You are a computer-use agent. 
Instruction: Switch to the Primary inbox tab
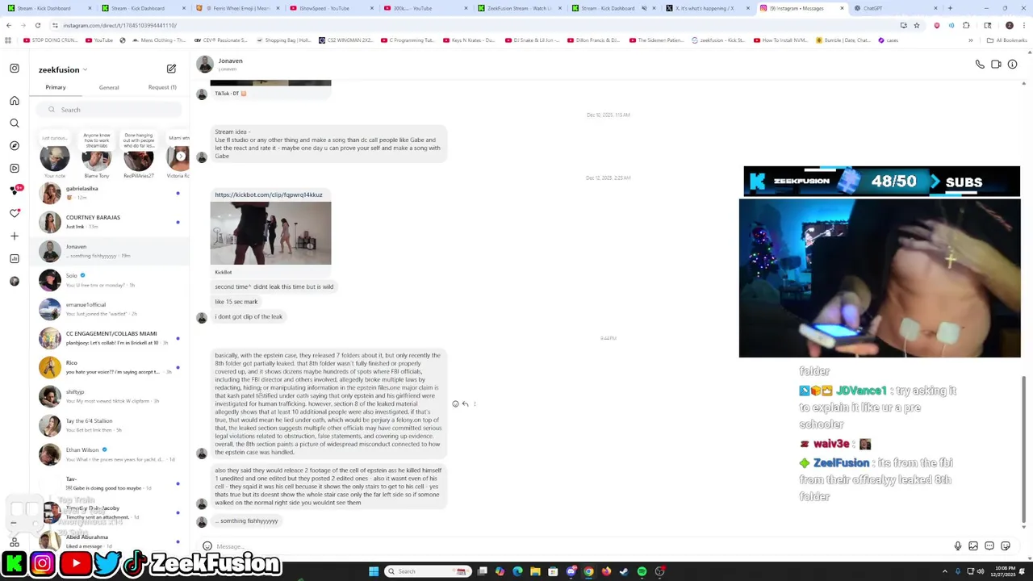[56, 87]
